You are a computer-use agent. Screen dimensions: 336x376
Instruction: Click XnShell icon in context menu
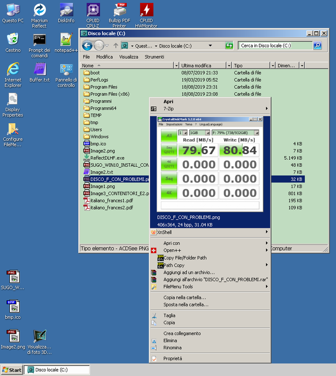pos(153,232)
